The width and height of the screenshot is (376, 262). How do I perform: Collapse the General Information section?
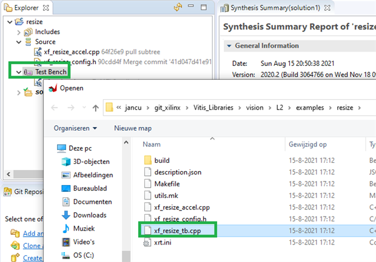point(229,46)
